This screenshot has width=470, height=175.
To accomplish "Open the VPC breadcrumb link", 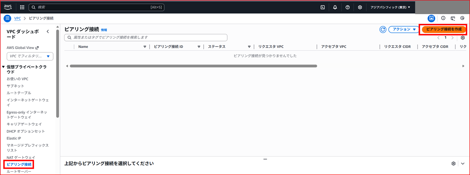I will 17,18.
